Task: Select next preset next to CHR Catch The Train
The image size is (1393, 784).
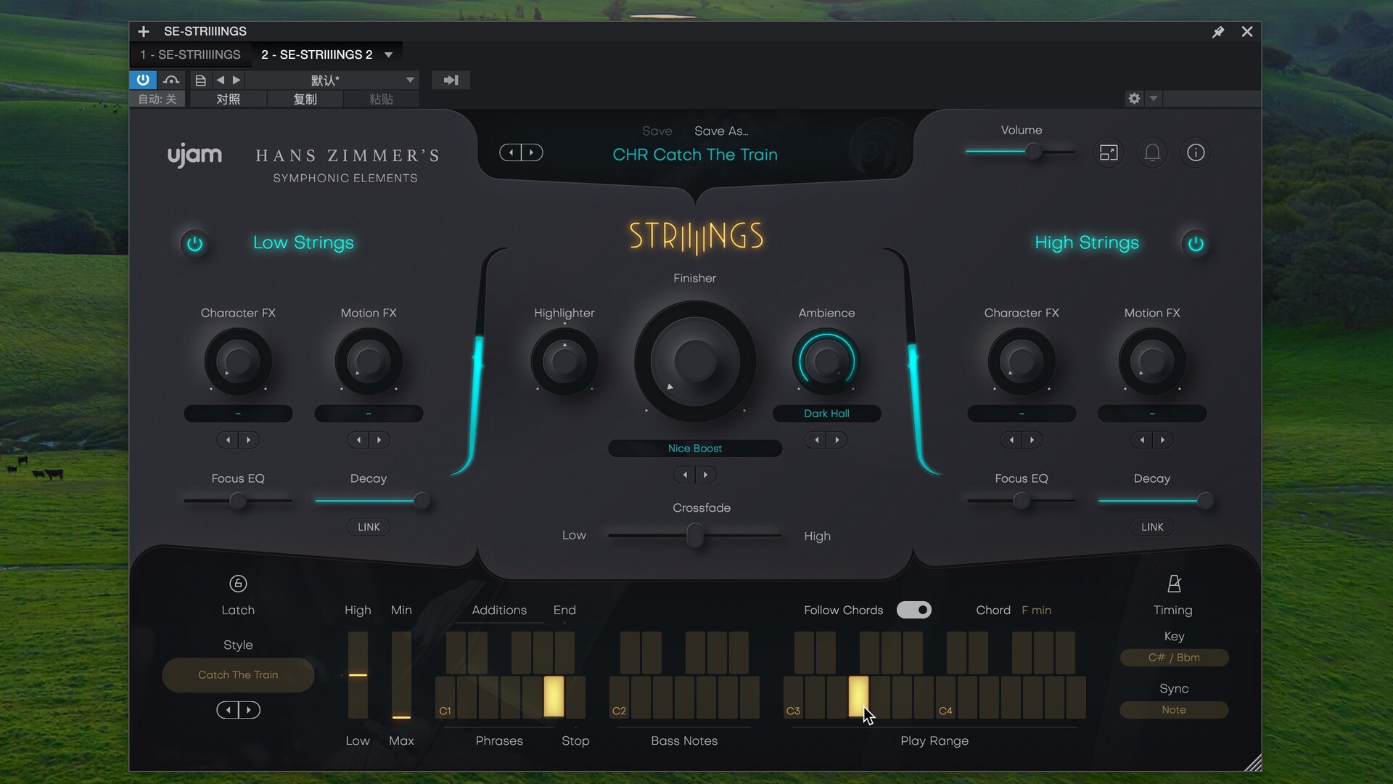Action: [532, 152]
